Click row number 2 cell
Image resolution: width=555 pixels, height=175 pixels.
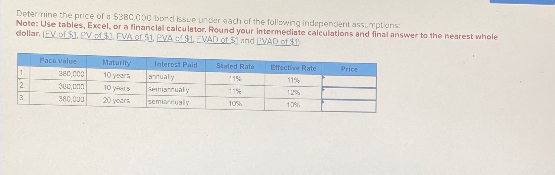tap(23, 85)
